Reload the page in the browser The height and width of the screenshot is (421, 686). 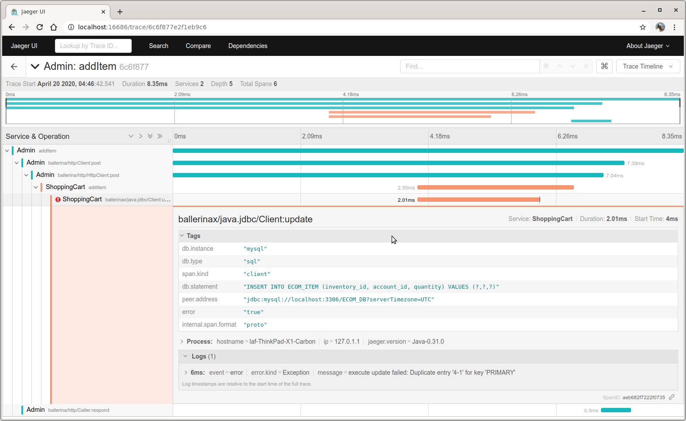click(40, 27)
